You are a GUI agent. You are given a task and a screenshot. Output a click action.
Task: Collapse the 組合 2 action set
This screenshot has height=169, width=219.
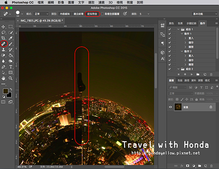tap(178, 69)
